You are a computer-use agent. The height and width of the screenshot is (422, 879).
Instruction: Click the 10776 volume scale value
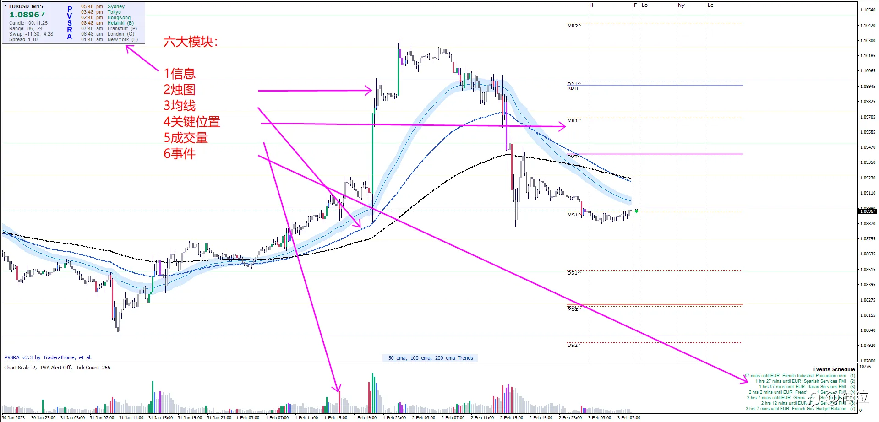pyautogui.click(x=865, y=367)
